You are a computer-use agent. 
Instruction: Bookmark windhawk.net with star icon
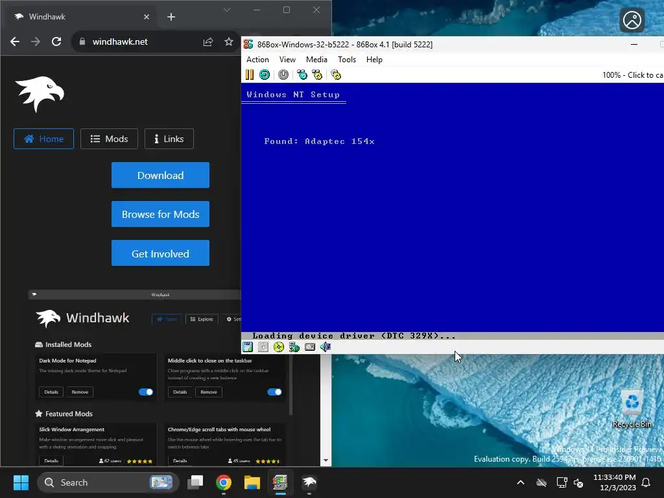(x=229, y=41)
